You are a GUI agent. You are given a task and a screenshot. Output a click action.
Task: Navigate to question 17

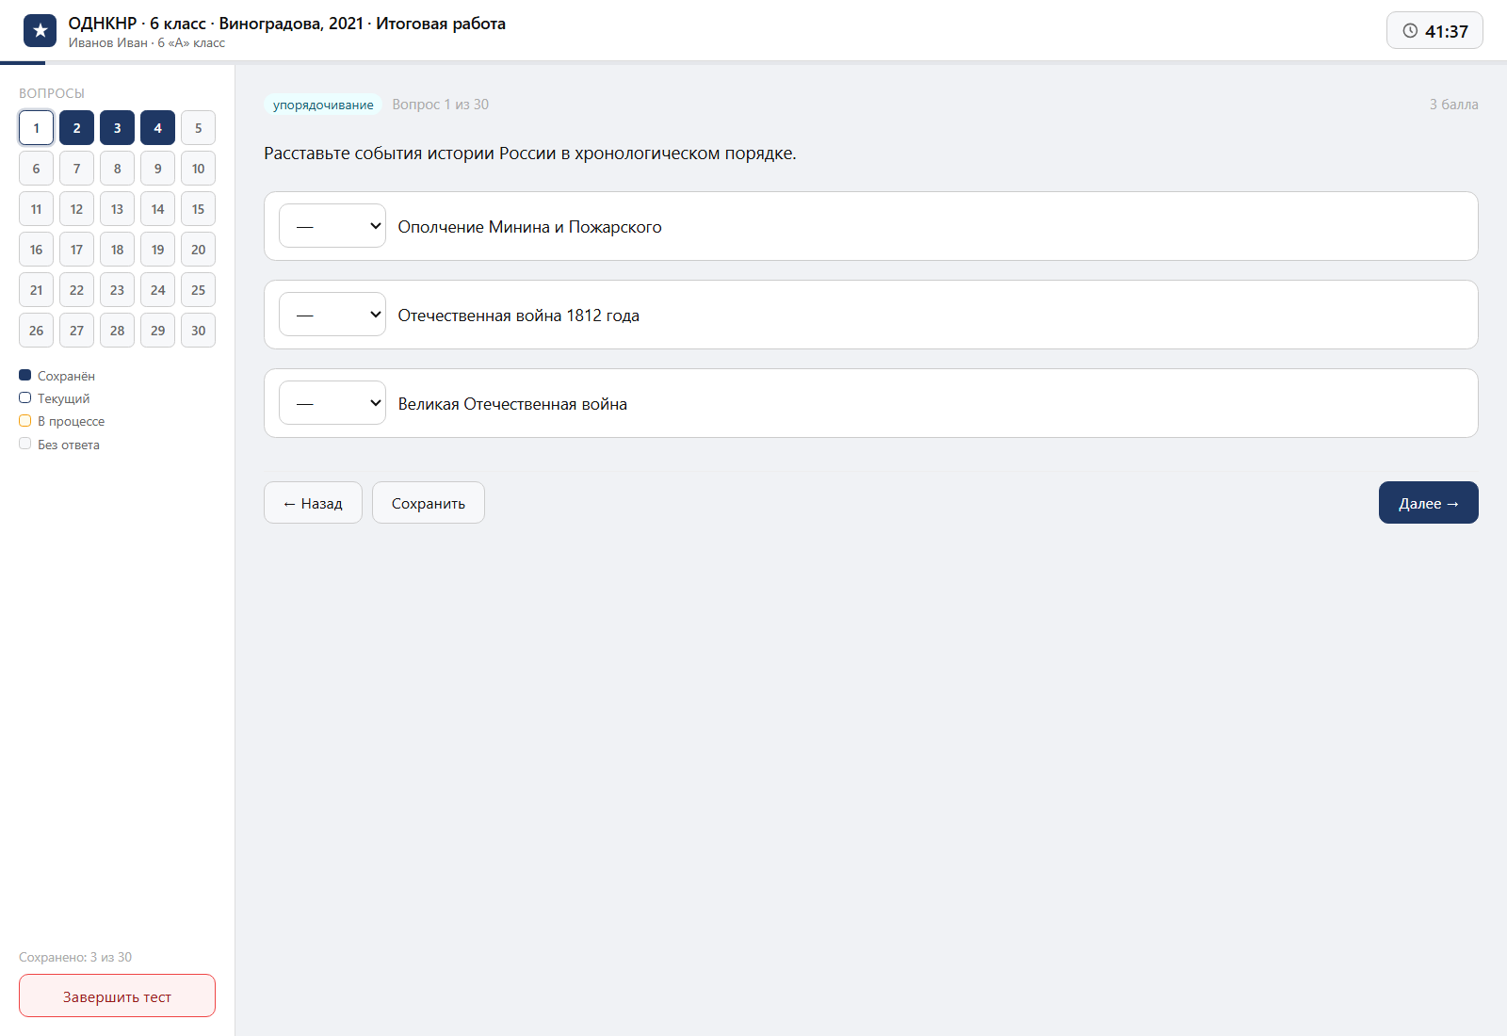click(x=76, y=250)
